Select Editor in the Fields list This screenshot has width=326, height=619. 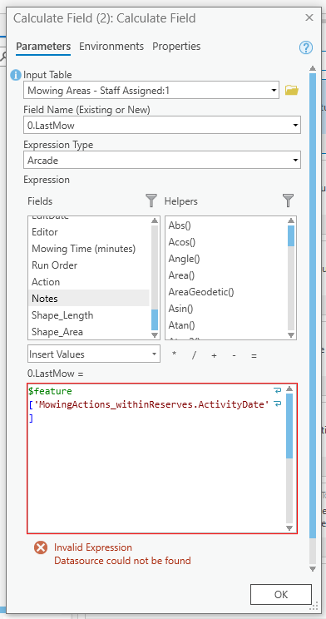[x=89, y=232]
